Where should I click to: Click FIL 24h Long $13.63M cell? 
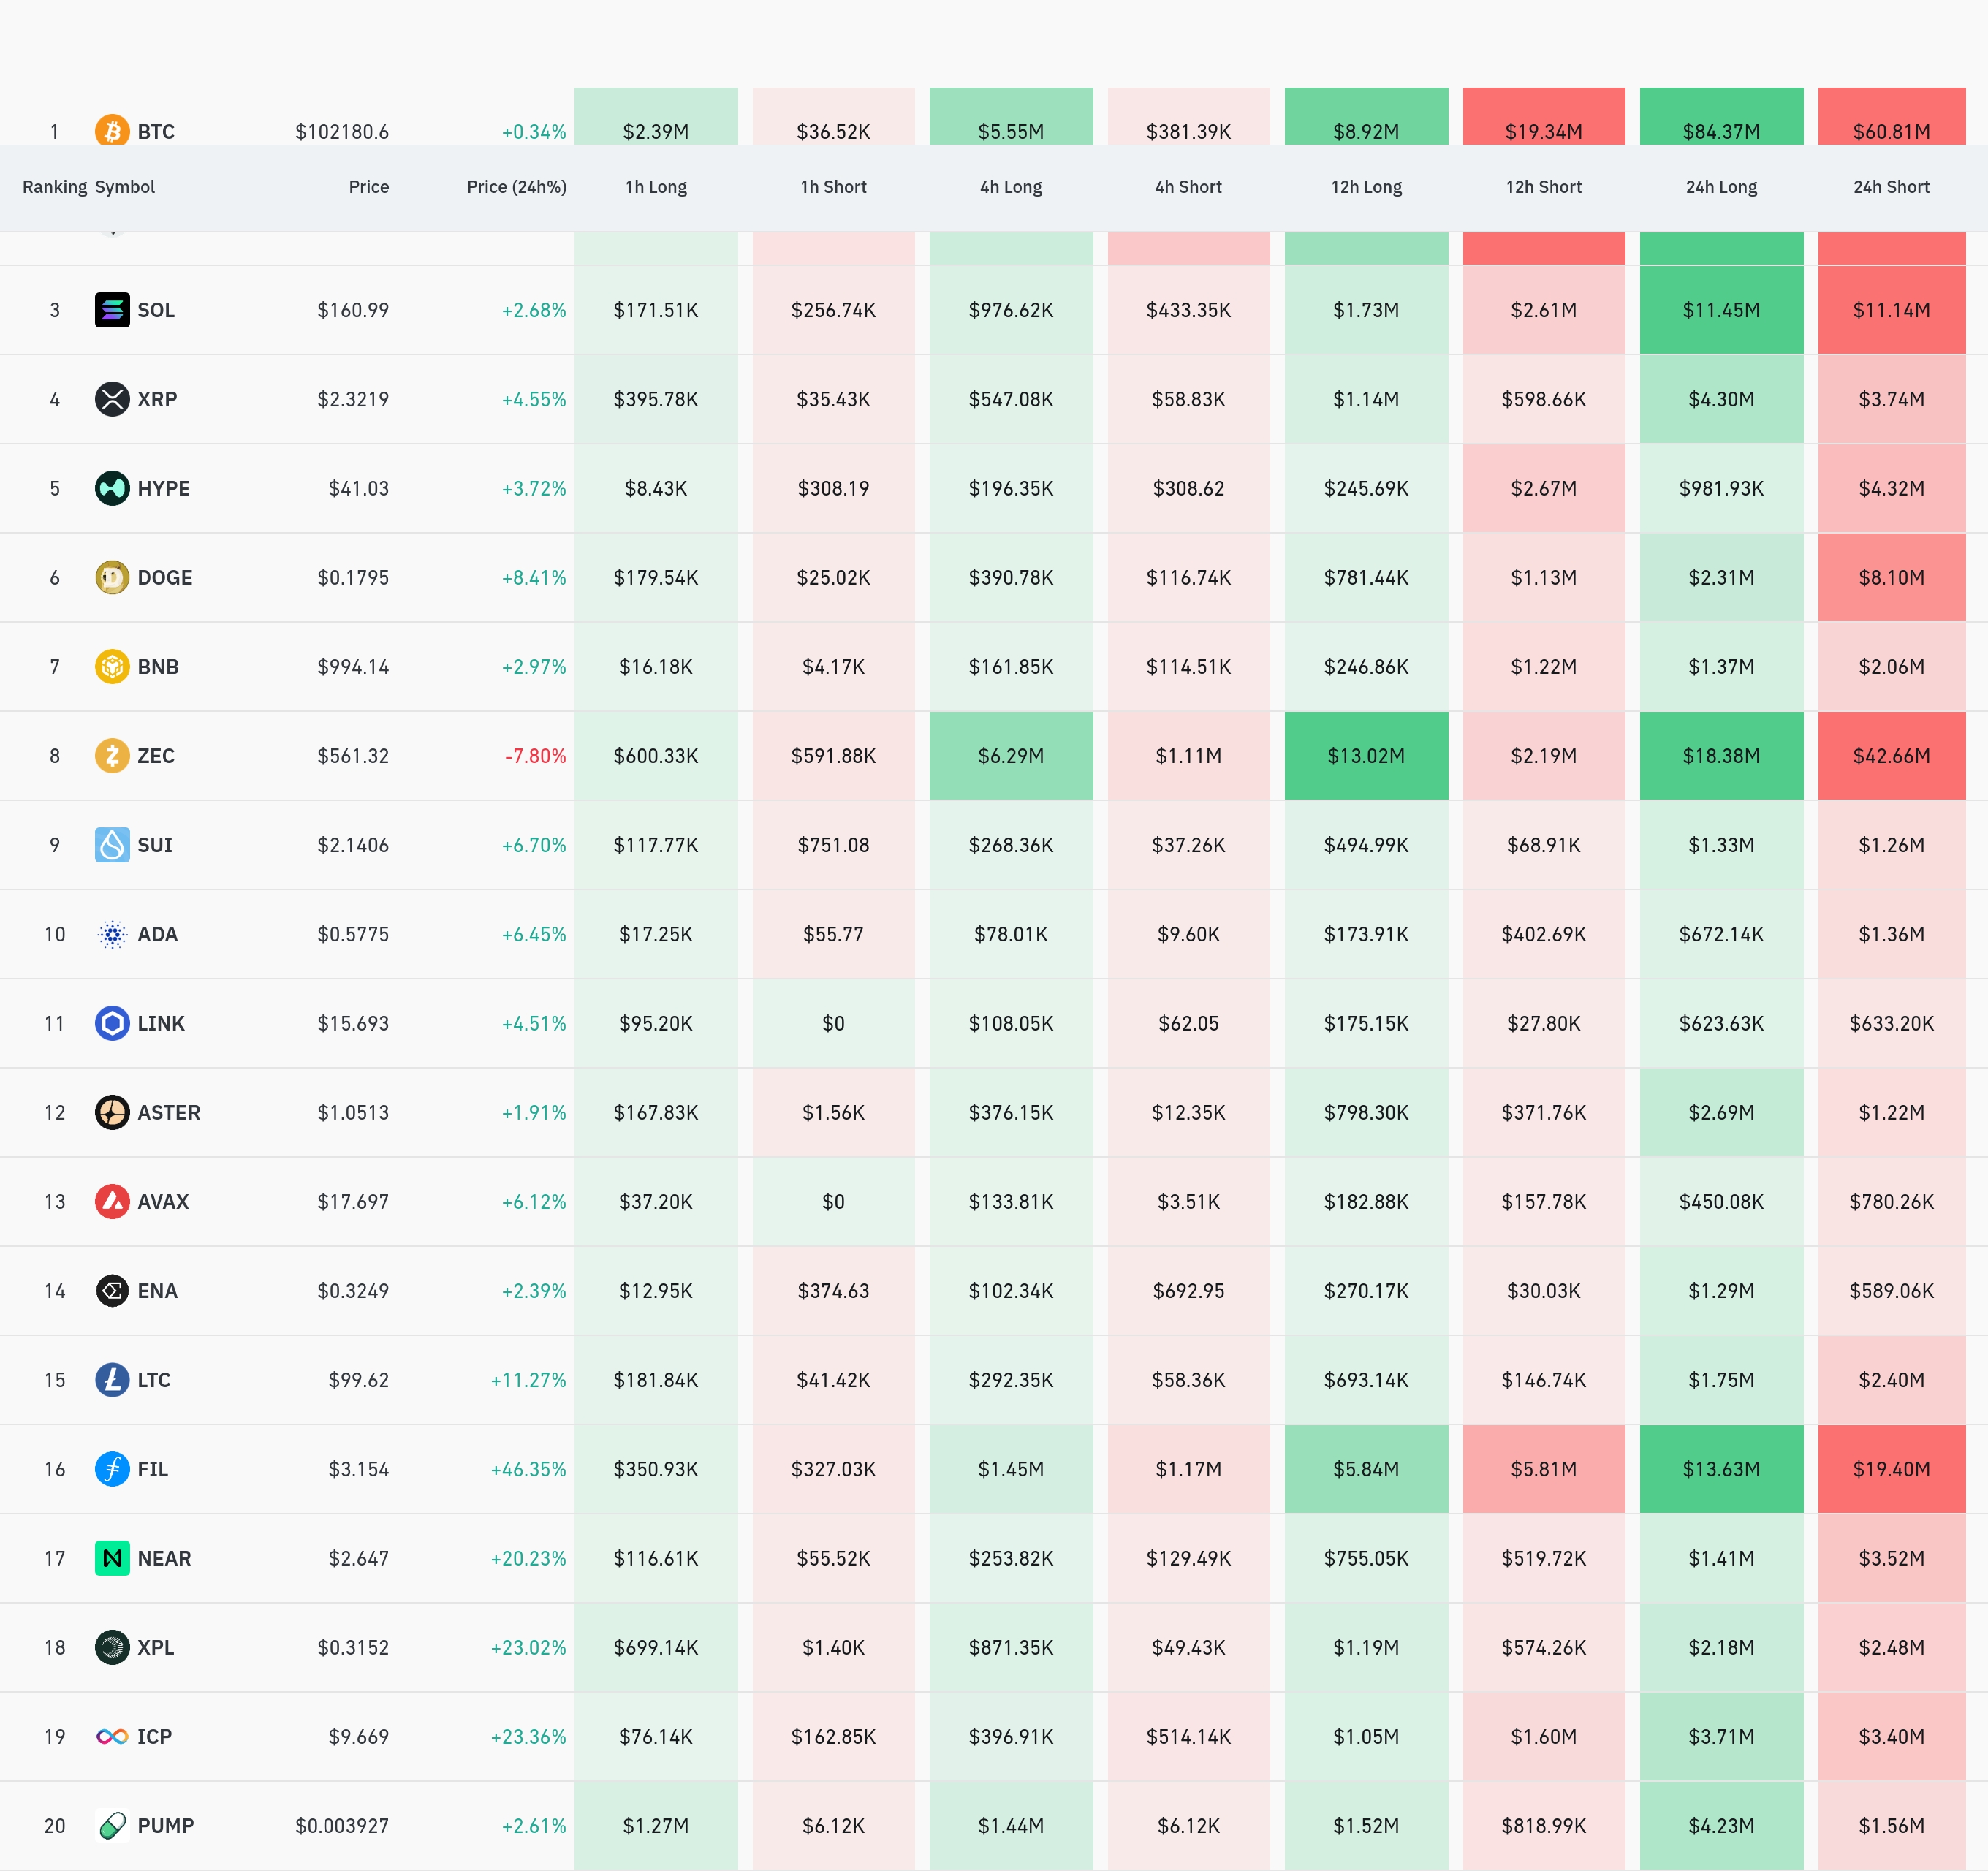(1720, 1469)
